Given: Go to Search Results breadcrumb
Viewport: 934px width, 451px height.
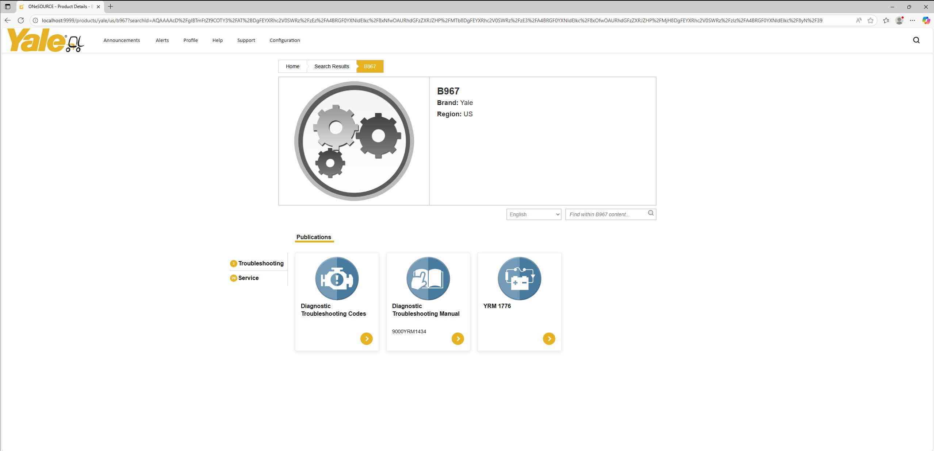Looking at the screenshot, I should (x=332, y=66).
